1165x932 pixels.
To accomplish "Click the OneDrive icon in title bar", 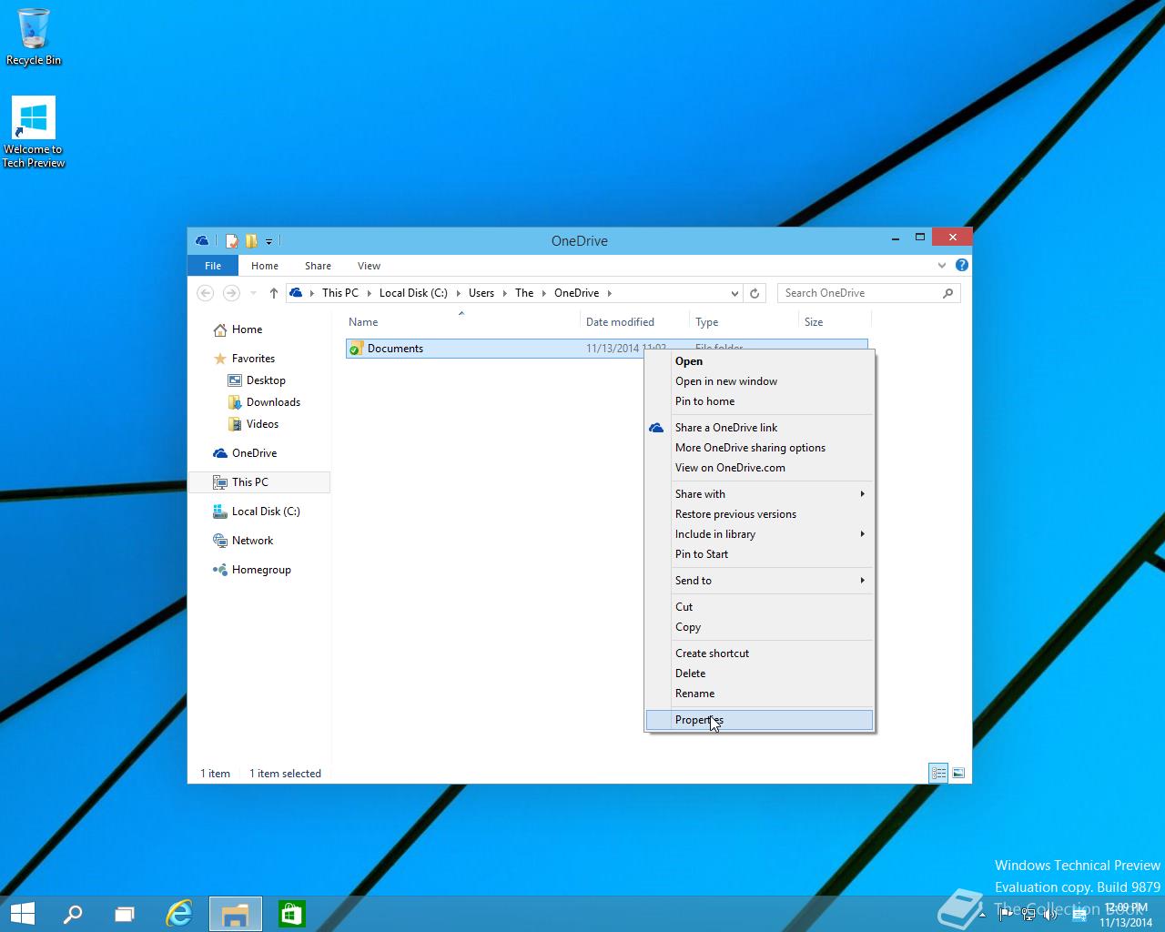I will tap(202, 240).
